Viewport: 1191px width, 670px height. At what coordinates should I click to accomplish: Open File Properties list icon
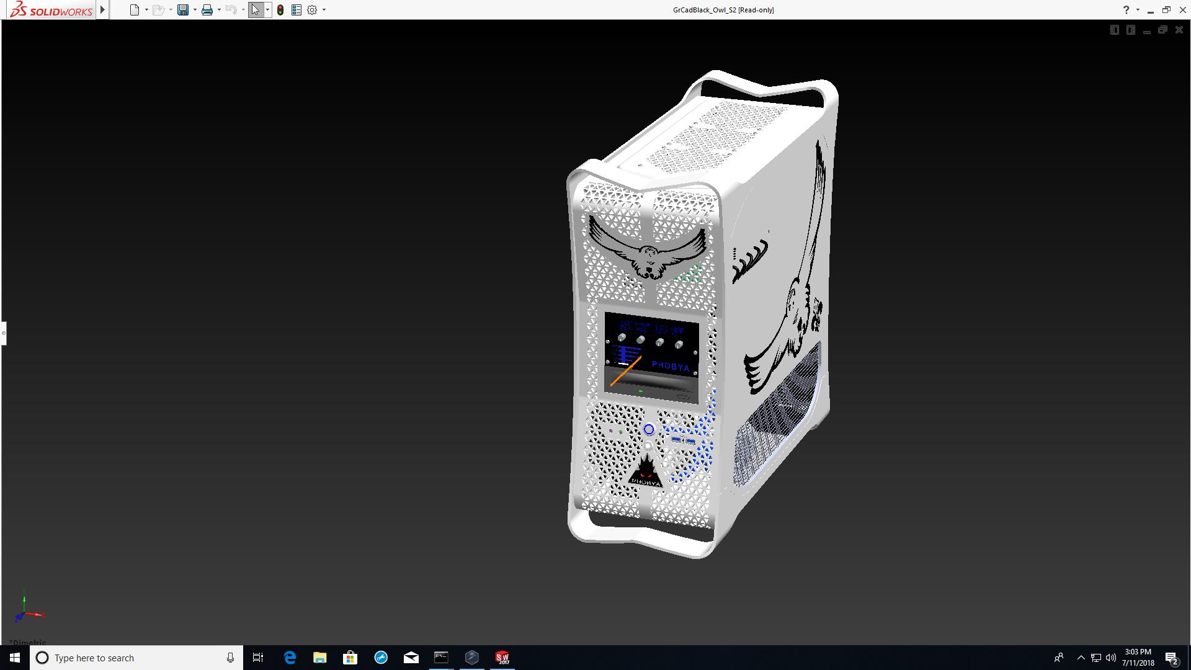coord(297,10)
